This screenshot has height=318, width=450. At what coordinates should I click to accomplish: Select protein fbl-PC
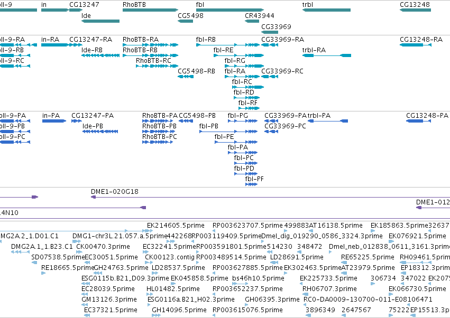[x=246, y=163]
